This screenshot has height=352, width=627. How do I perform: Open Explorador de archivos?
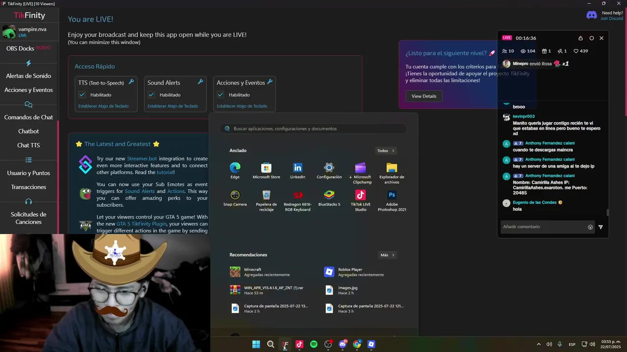[392, 173]
